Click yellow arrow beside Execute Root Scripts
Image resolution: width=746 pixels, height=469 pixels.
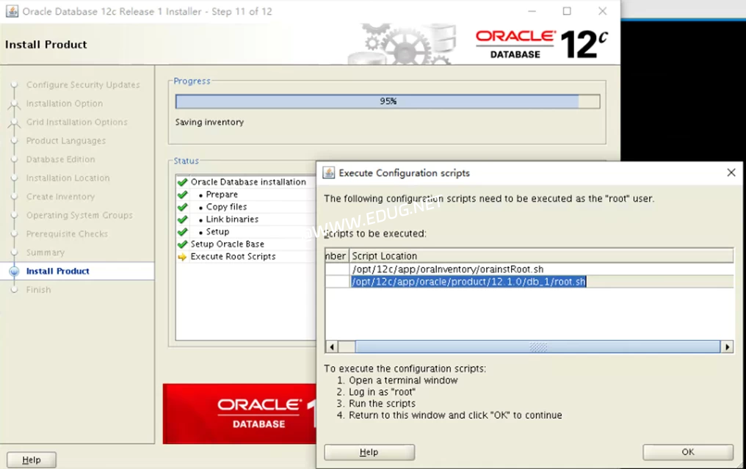click(182, 257)
